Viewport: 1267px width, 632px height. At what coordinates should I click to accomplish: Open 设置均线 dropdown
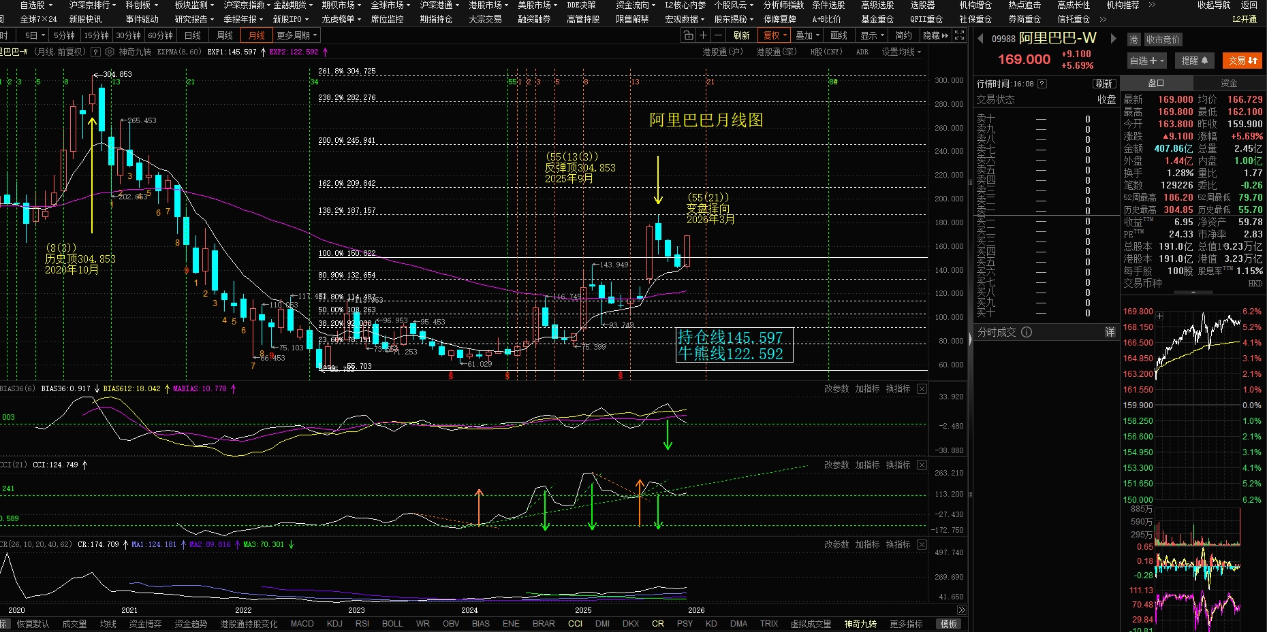click(x=901, y=52)
